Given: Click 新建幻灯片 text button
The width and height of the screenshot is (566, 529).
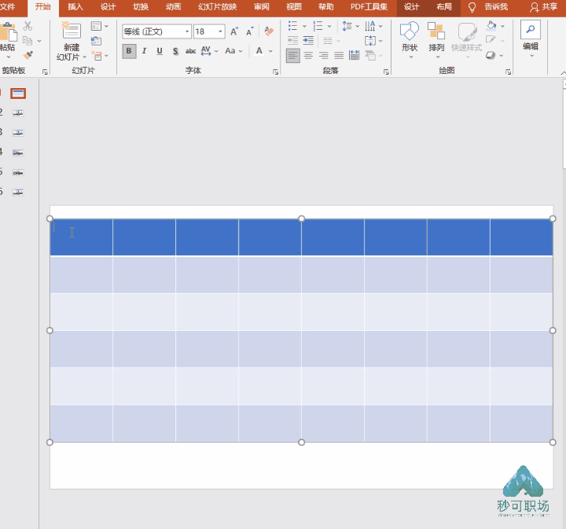Looking at the screenshot, I should pyautogui.click(x=72, y=53).
